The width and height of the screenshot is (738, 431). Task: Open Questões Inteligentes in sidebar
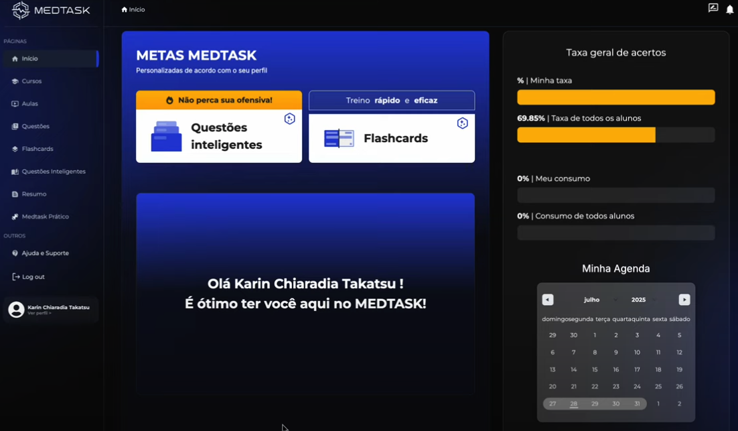click(51, 172)
